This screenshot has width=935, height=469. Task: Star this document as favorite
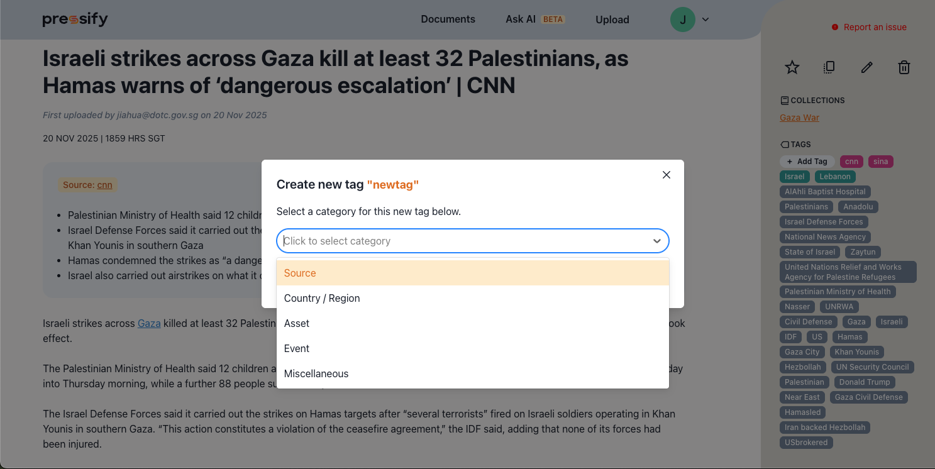792,67
